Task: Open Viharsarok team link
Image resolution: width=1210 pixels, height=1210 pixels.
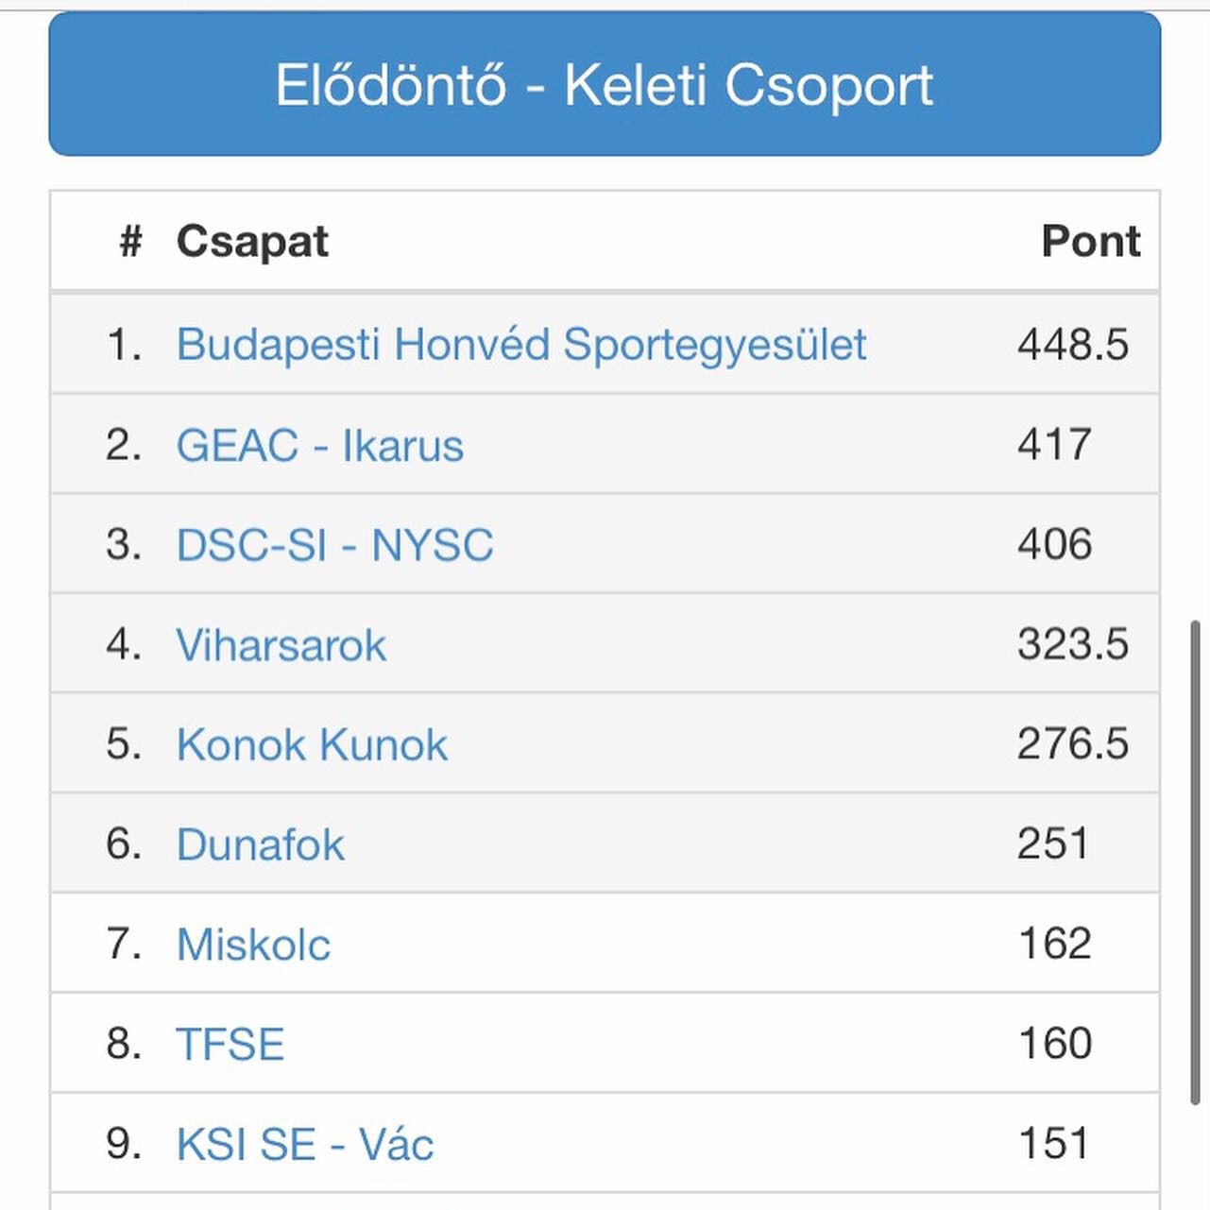Action: pos(281,645)
